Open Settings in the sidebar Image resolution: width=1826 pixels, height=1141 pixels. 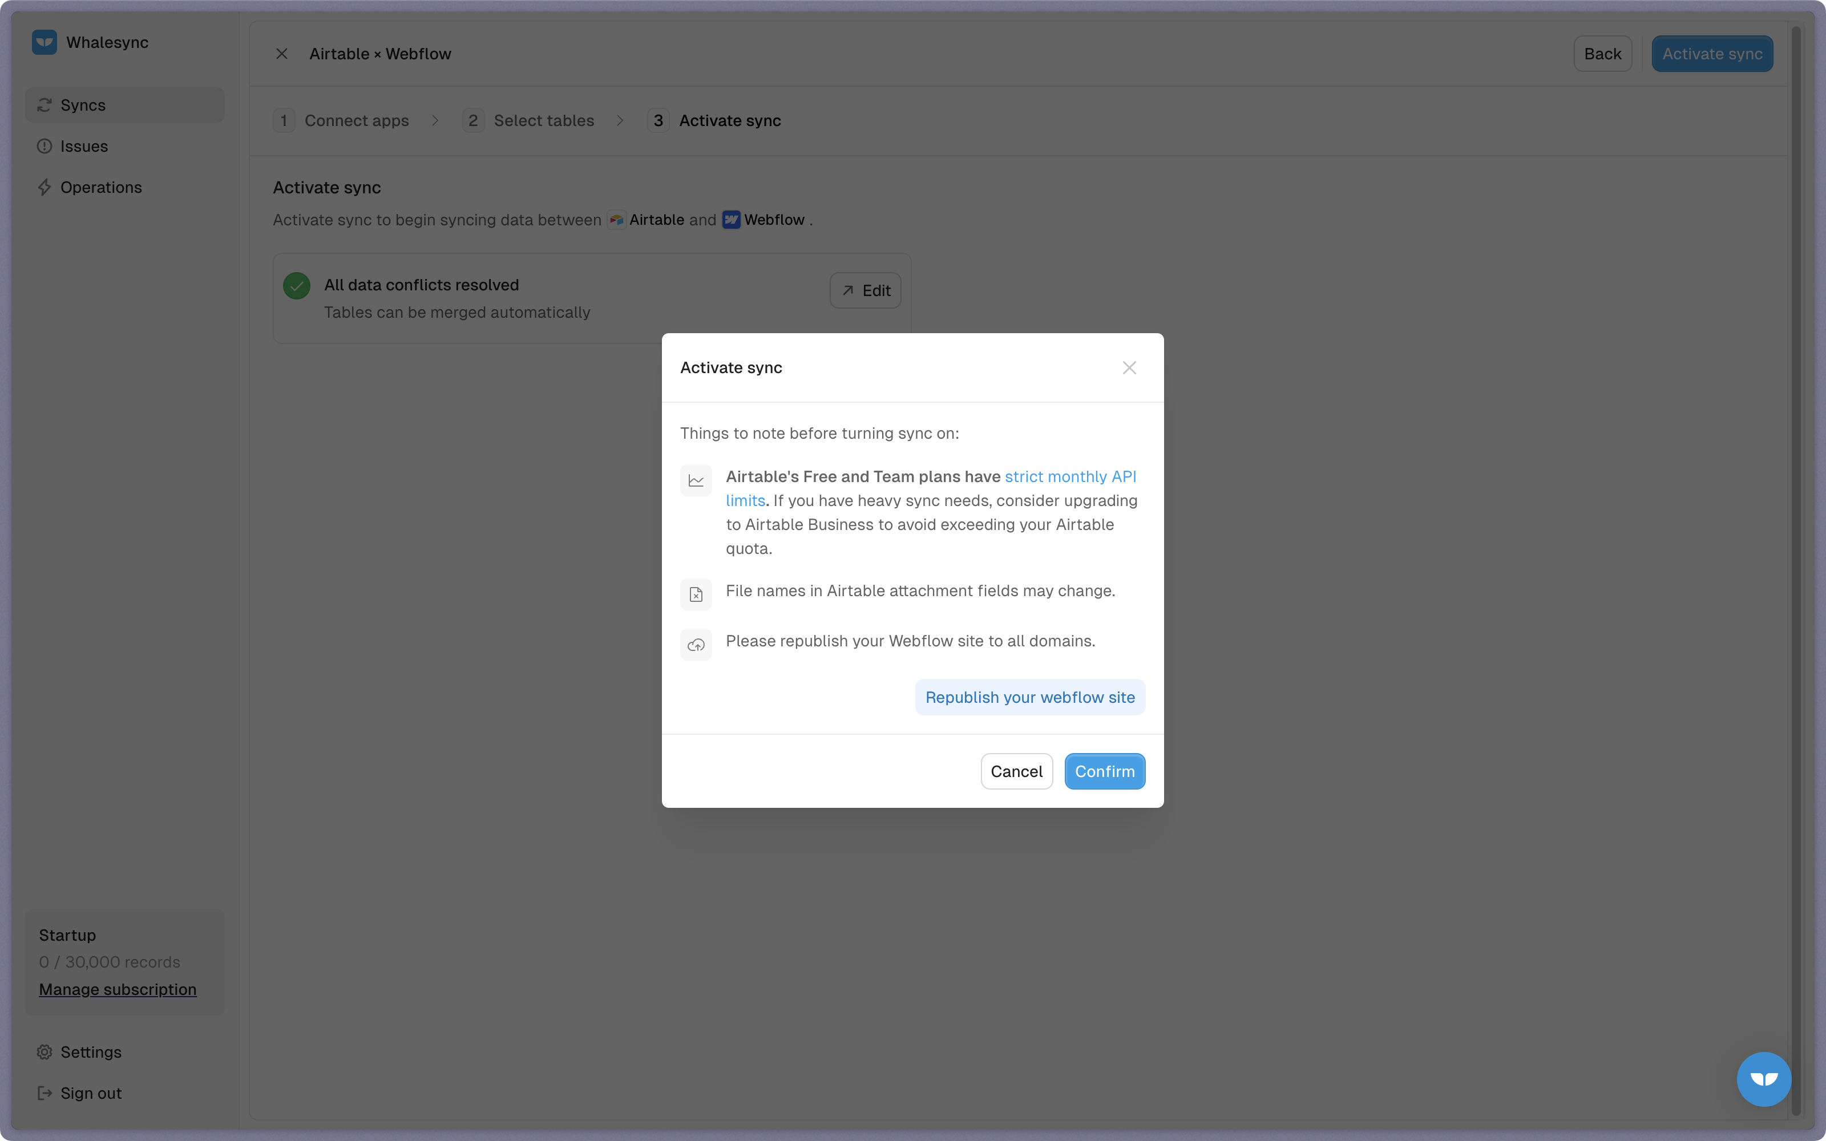coord(91,1052)
